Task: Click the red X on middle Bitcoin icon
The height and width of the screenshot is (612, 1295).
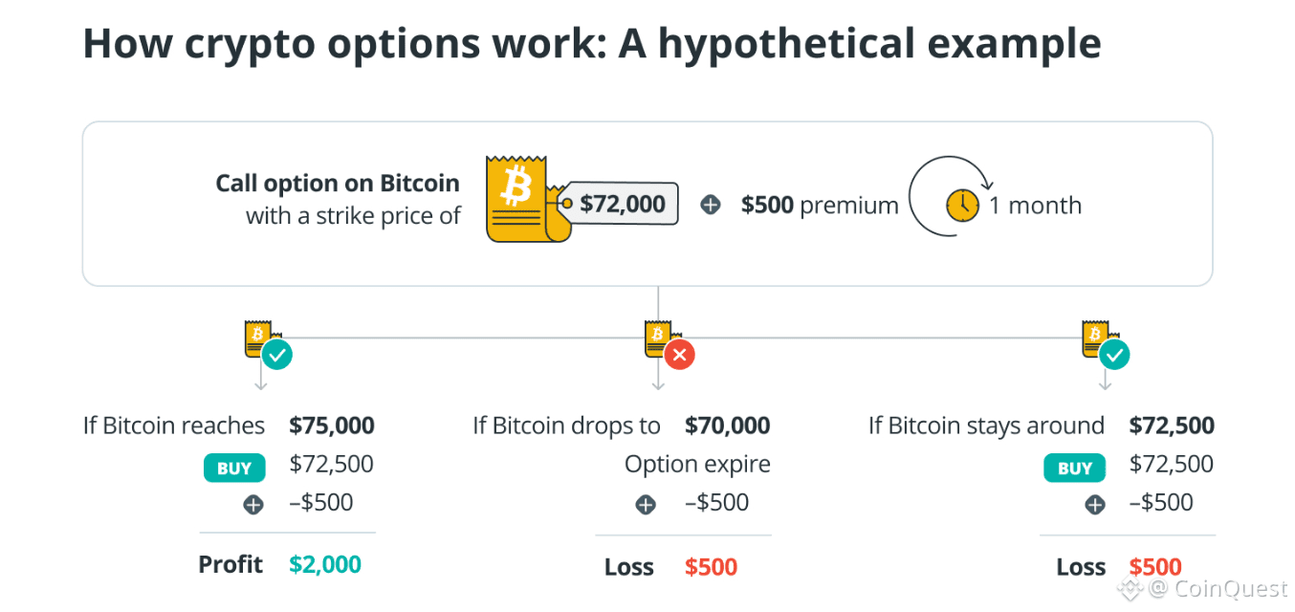Action: point(680,356)
